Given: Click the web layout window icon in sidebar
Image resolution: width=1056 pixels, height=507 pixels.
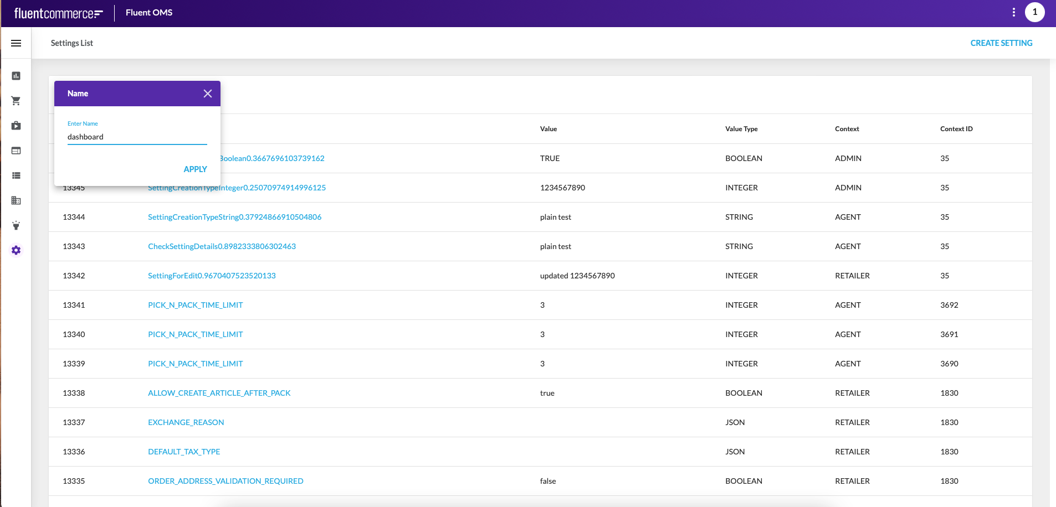Looking at the screenshot, I should tap(16, 151).
